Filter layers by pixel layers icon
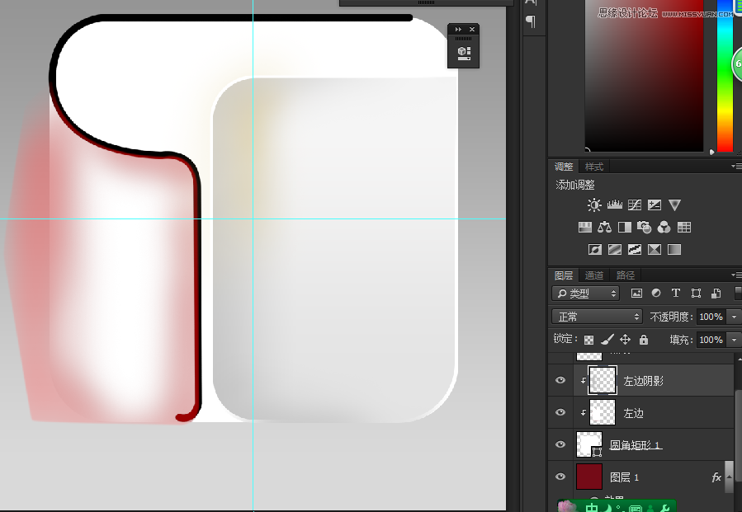The image size is (742, 512). click(x=636, y=294)
